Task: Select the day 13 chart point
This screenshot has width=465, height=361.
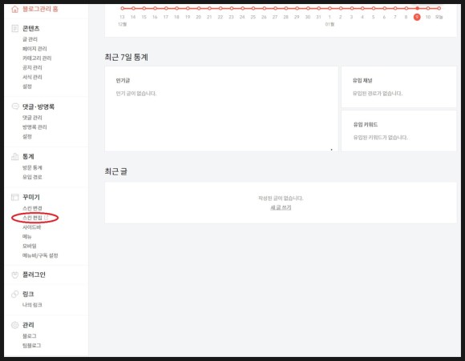Action: coord(122,8)
